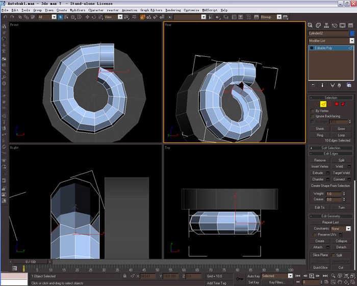Viewport: 357px width, 286px height.
Task: Select the Select and Rotate tool
Action: (94, 17)
